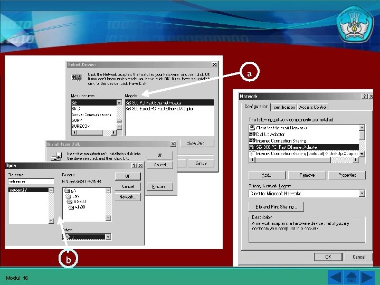The height and width of the screenshot is (285, 380).
Task: Select netoem.inf in the file list
Action: click(28, 190)
